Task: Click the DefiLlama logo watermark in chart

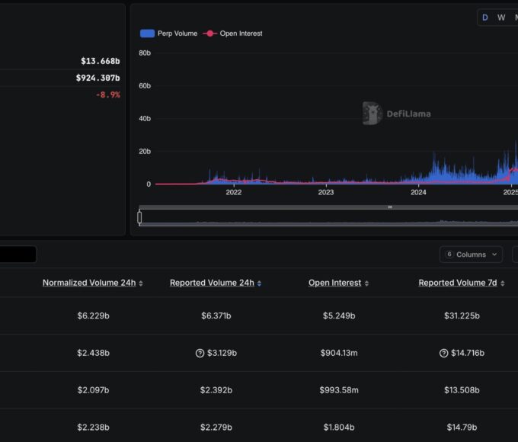Action: point(396,114)
